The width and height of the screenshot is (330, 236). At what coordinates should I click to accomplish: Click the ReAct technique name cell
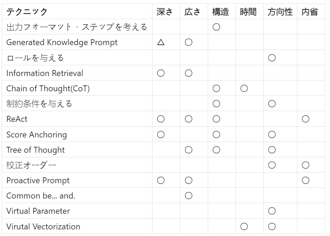pyautogui.click(x=77, y=119)
